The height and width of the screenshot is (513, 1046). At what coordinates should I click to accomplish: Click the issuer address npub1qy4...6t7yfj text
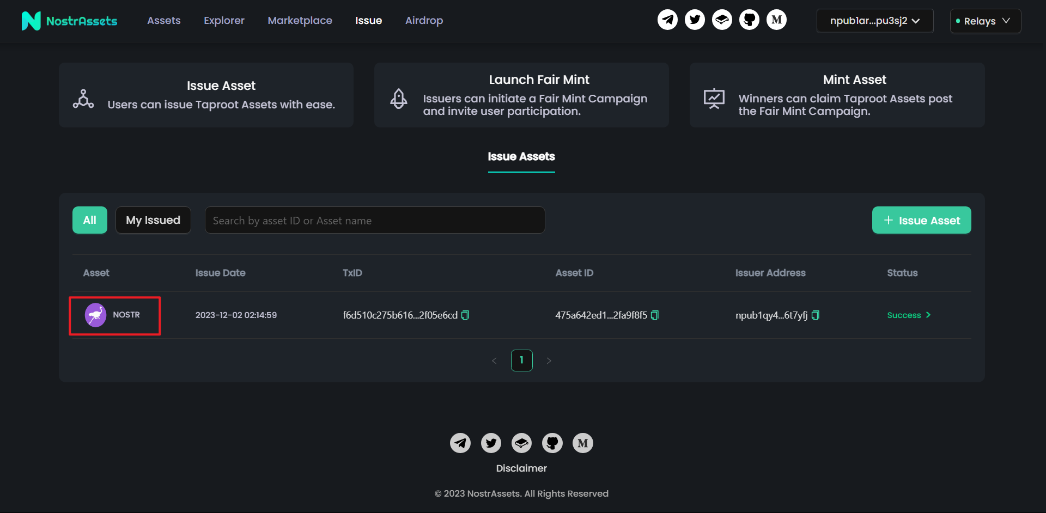point(771,315)
